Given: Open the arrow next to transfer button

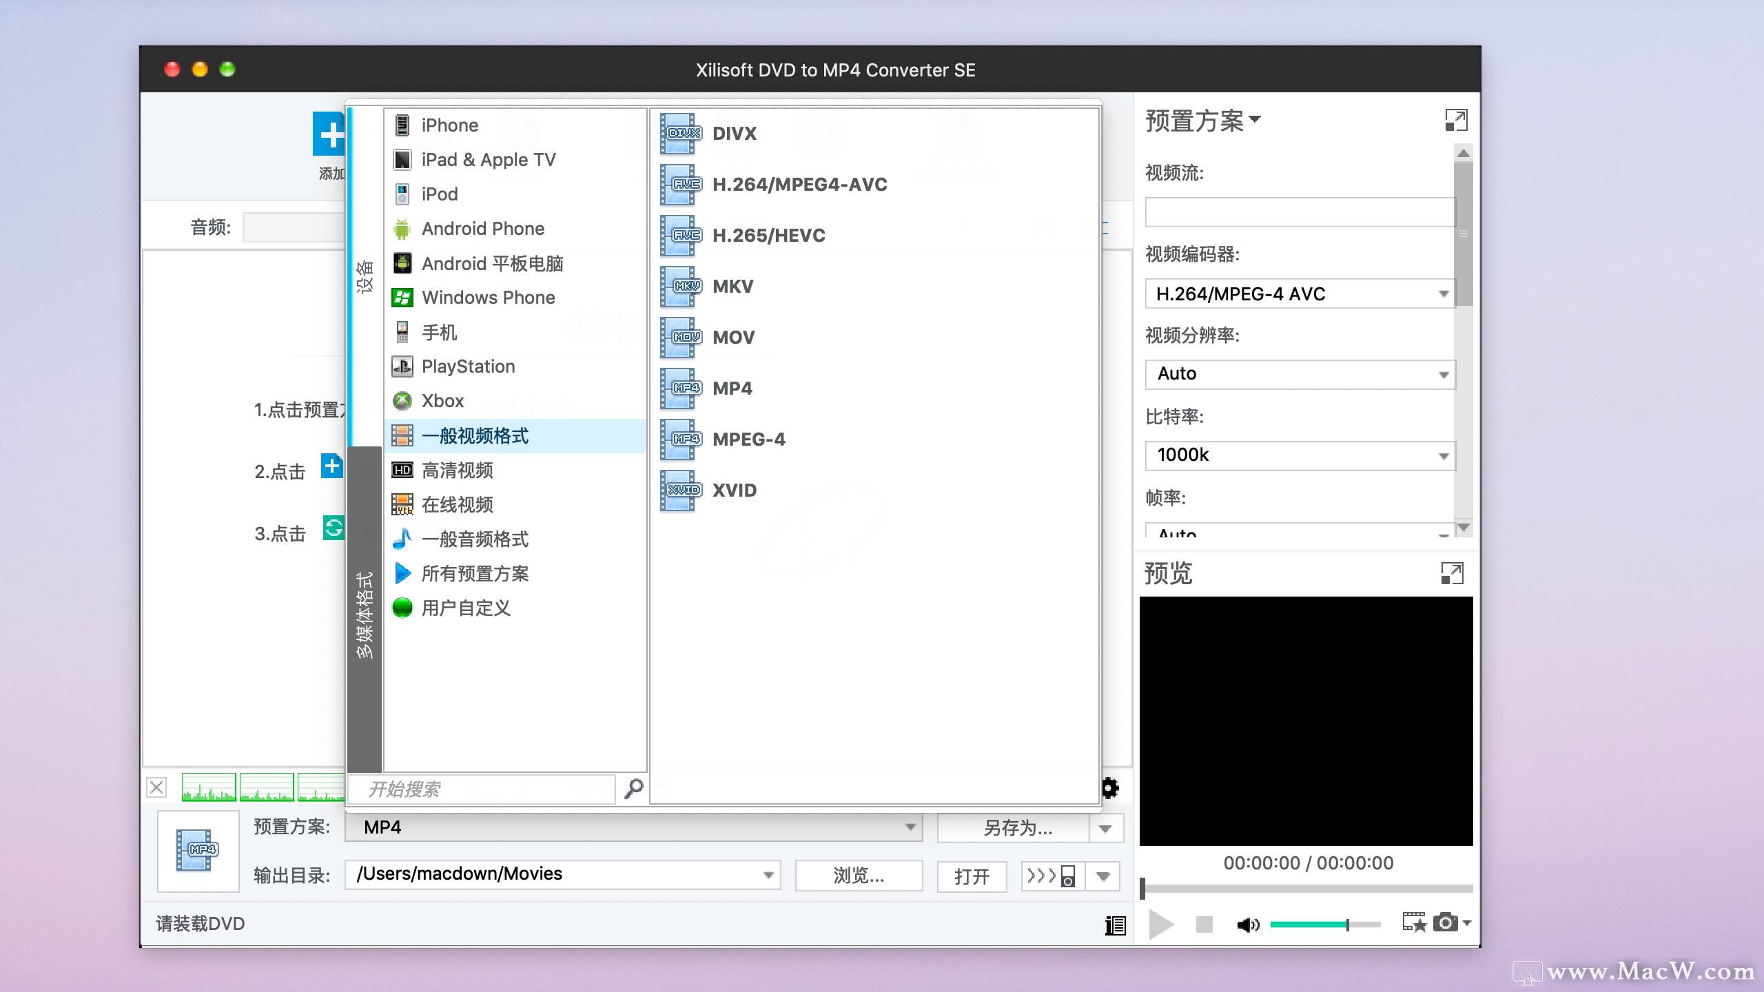Looking at the screenshot, I should point(1102,876).
